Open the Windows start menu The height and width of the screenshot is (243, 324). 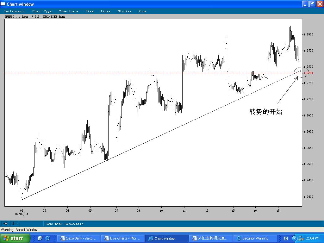[15, 238]
